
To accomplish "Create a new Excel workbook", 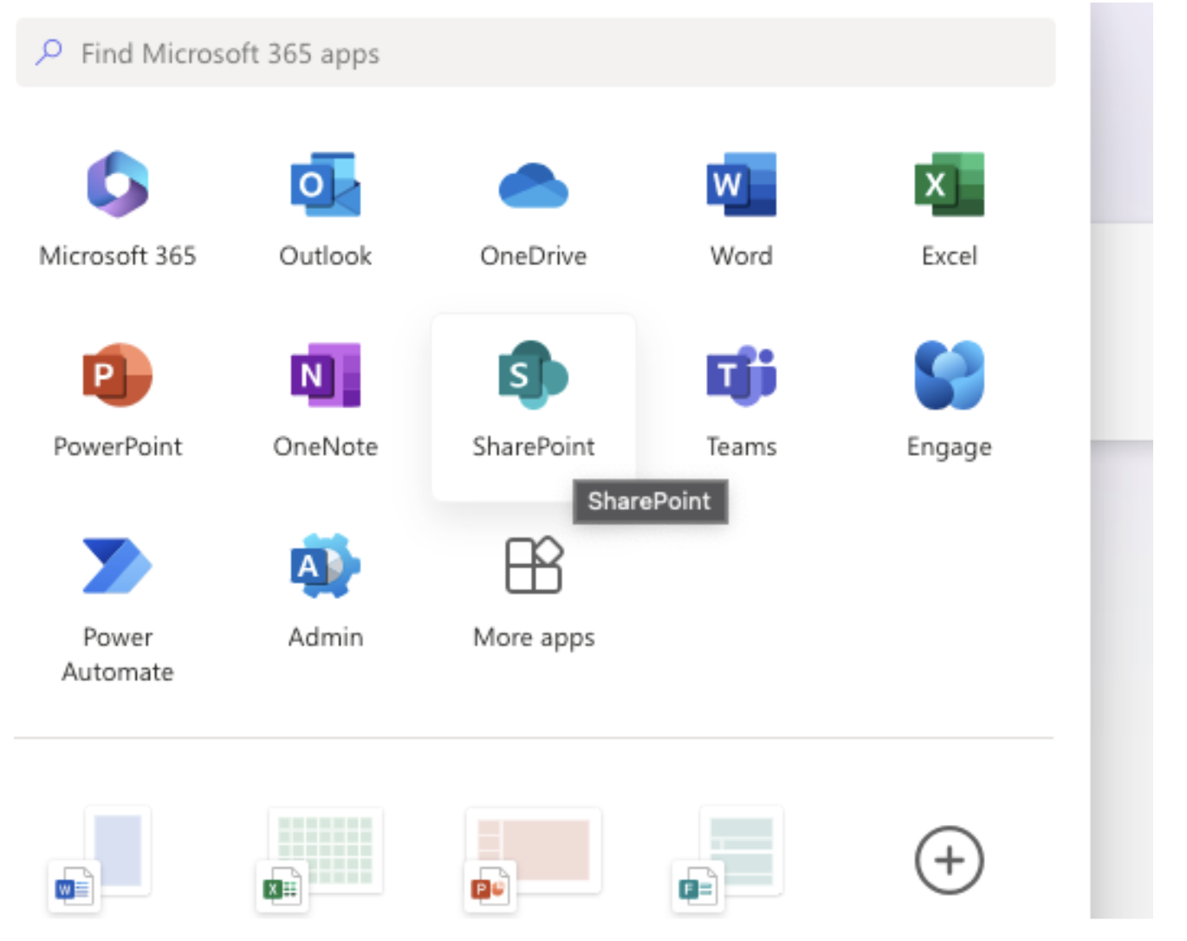I will [x=320, y=859].
